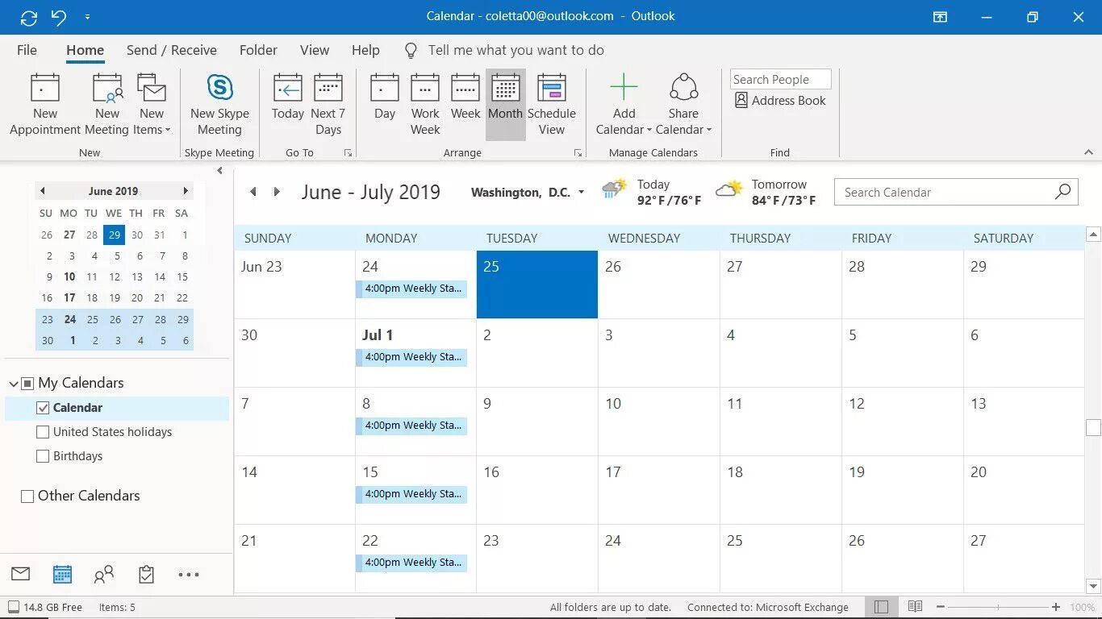Image resolution: width=1102 pixels, height=619 pixels.
Task: Click the Search Calendar magnifier icon
Action: [x=1062, y=192]
